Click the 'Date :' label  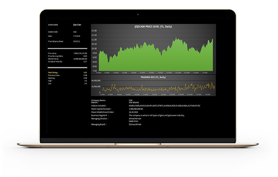click(50, 36)
